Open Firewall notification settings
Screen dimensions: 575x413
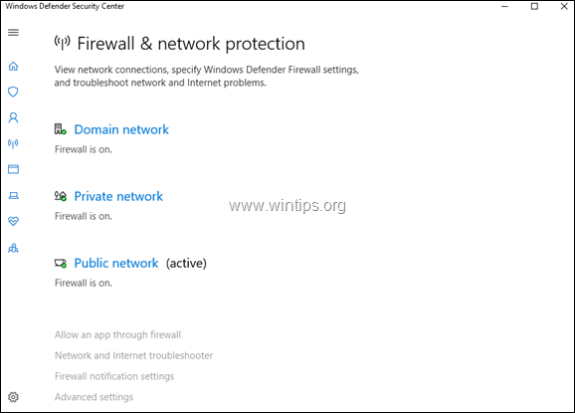tap(114, 376)
